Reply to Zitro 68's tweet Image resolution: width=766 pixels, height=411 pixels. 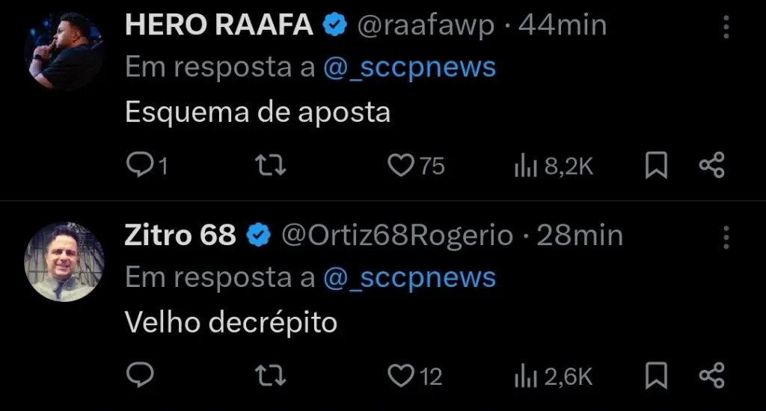139,376
